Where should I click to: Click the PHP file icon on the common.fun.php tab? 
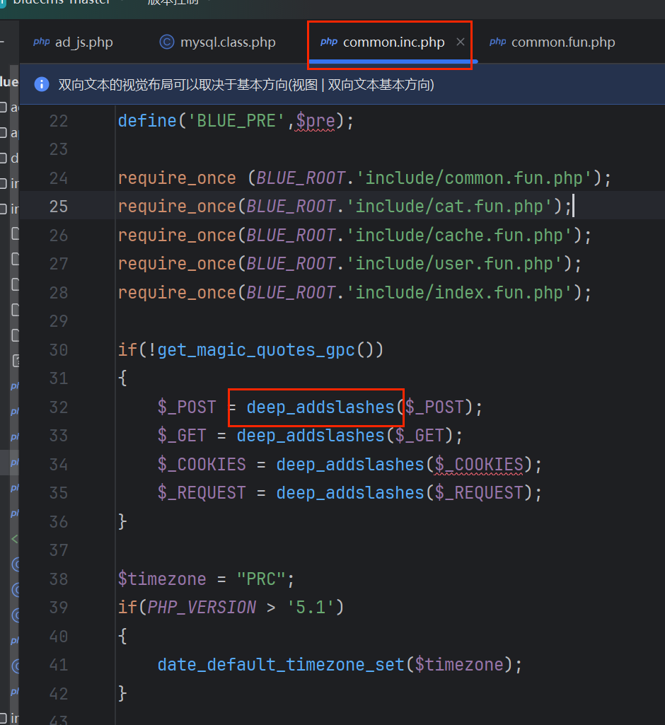click(498, 42)
